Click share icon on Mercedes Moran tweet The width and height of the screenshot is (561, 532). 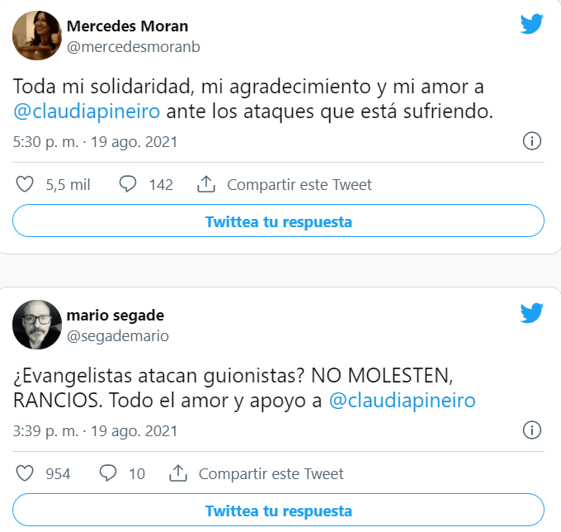coord(206,184)
